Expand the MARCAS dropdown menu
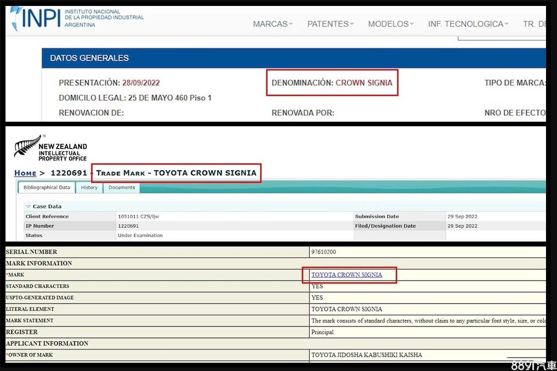The image size is (557, 371). pos(273,24)
